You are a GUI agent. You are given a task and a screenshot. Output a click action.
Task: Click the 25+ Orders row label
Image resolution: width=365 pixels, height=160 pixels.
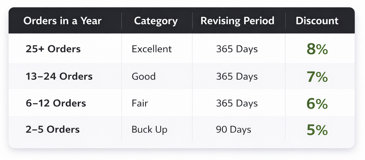point(53,49)
